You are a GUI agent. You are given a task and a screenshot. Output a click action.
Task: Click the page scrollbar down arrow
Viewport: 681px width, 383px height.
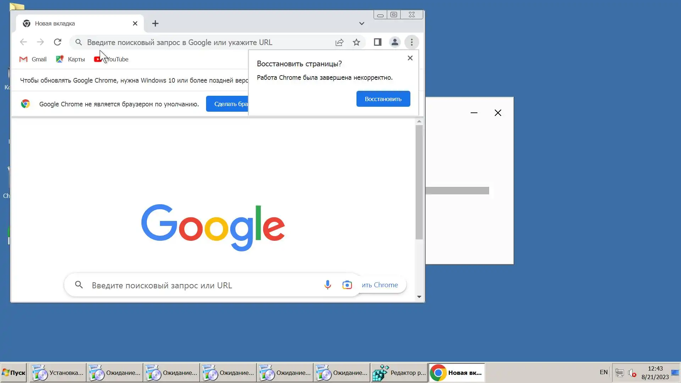pos(419,297)
